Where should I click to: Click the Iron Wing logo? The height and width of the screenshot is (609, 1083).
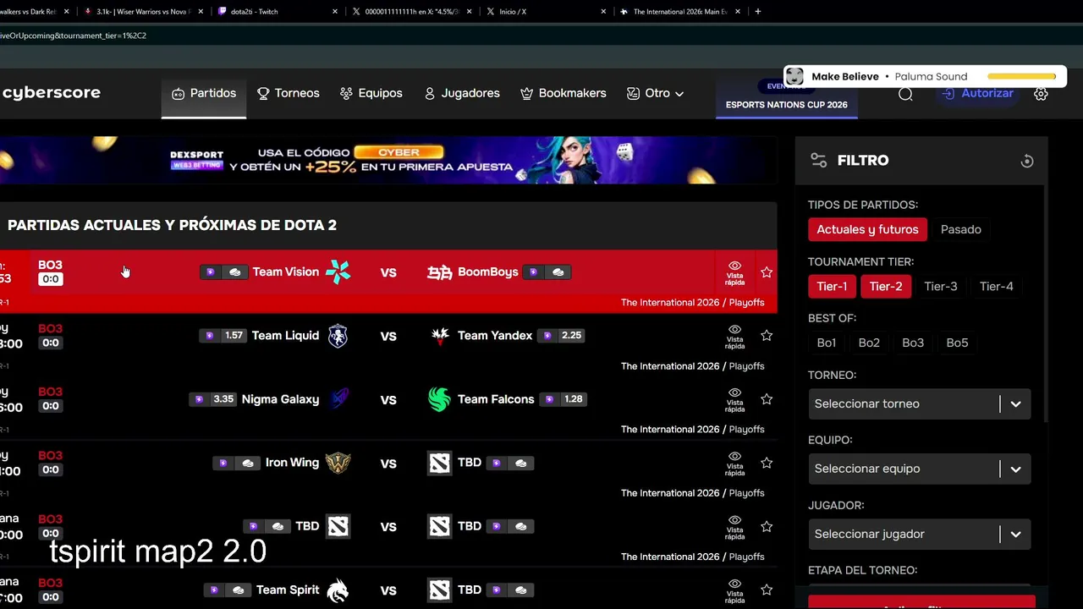click(338, 463)
